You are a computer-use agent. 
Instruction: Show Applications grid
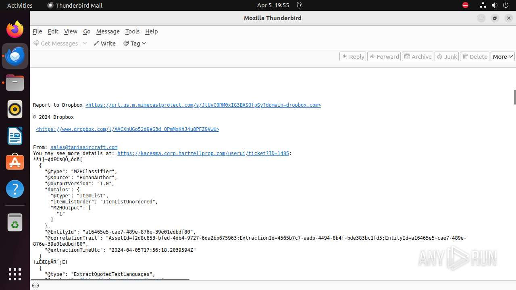tap(15, 274)
